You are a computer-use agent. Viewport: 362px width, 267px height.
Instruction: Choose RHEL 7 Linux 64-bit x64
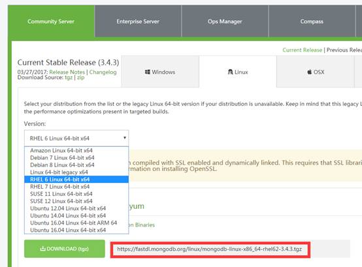(76, 187)
